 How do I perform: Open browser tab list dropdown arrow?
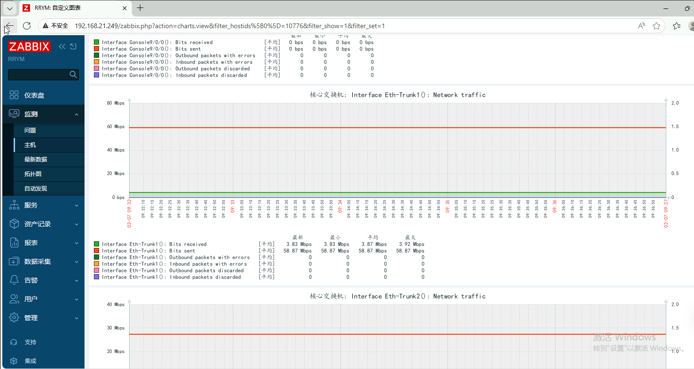click(x=9, y=8)
